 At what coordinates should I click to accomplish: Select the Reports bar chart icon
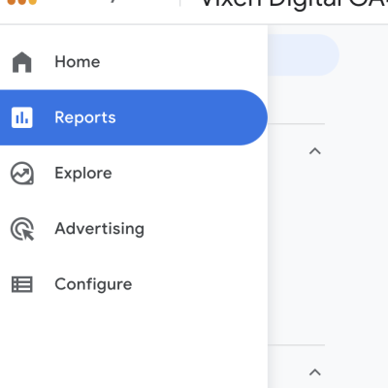[21, 117]
